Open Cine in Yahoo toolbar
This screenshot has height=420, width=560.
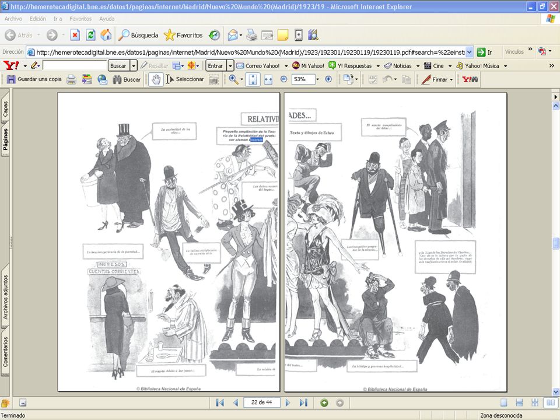click(434, 66)
